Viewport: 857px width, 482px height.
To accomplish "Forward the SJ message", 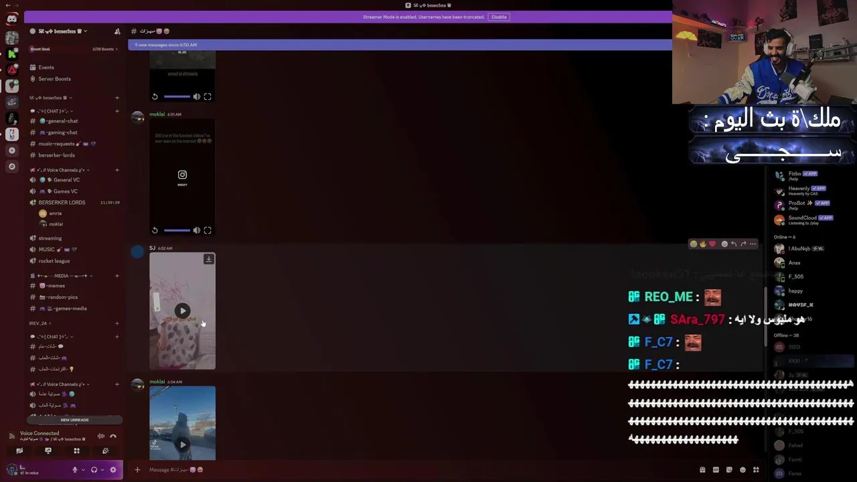I will [x=743, y=244].
